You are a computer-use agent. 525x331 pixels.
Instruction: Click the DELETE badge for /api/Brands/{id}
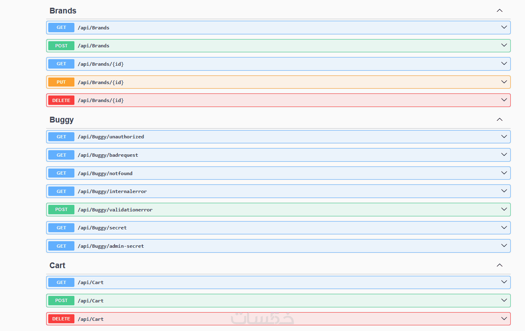pos(61,100)
